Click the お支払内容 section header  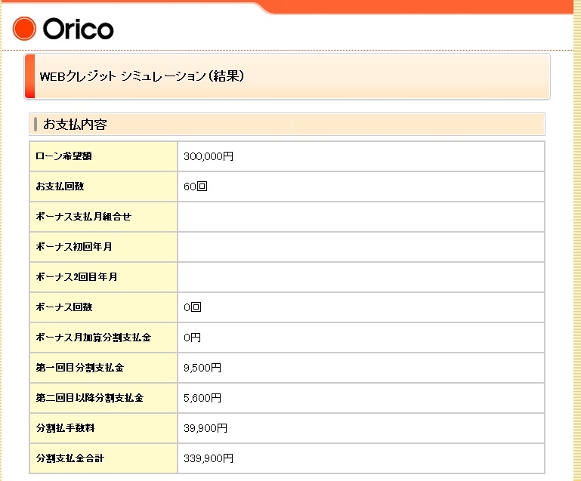click(x=75, y=124)
